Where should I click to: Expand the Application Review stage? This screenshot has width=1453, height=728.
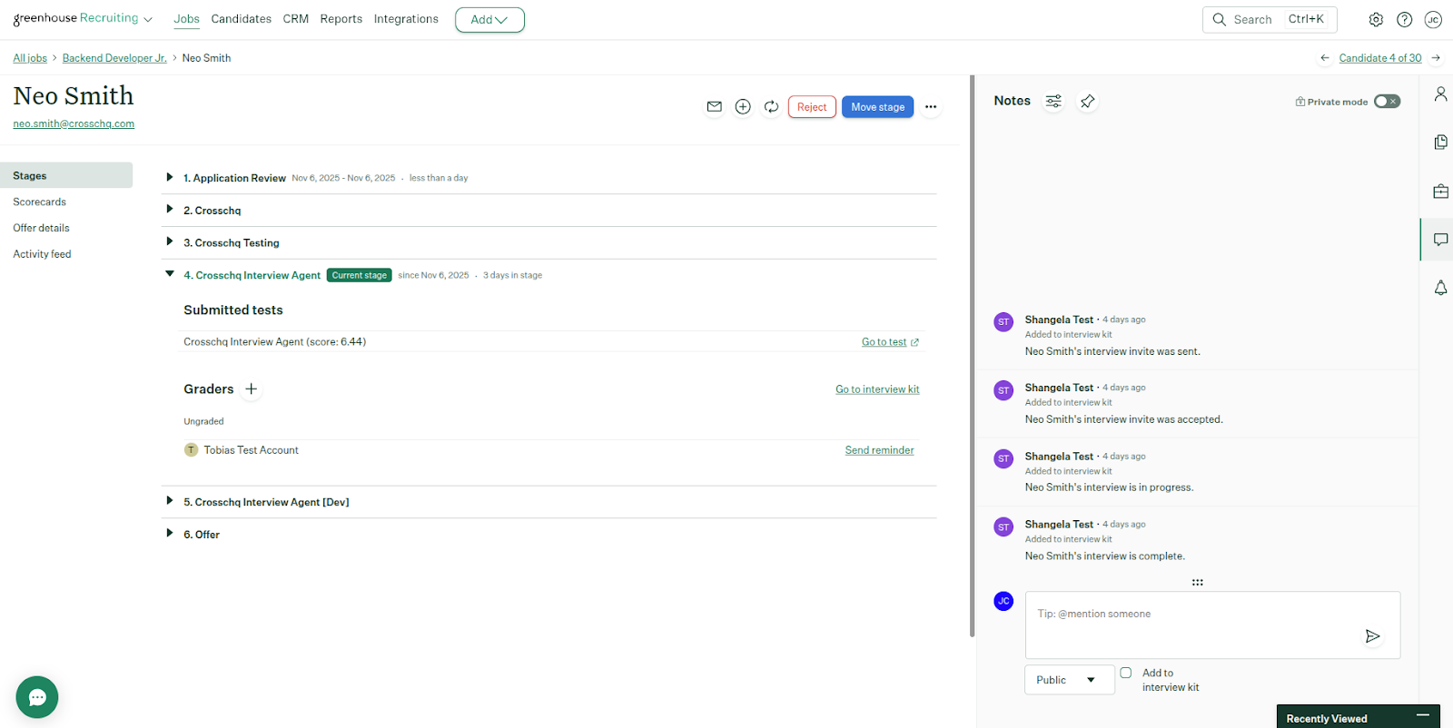coord(170,178)
